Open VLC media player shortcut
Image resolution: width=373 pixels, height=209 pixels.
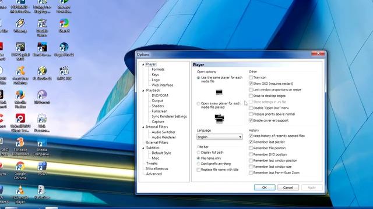pos(20,194)
